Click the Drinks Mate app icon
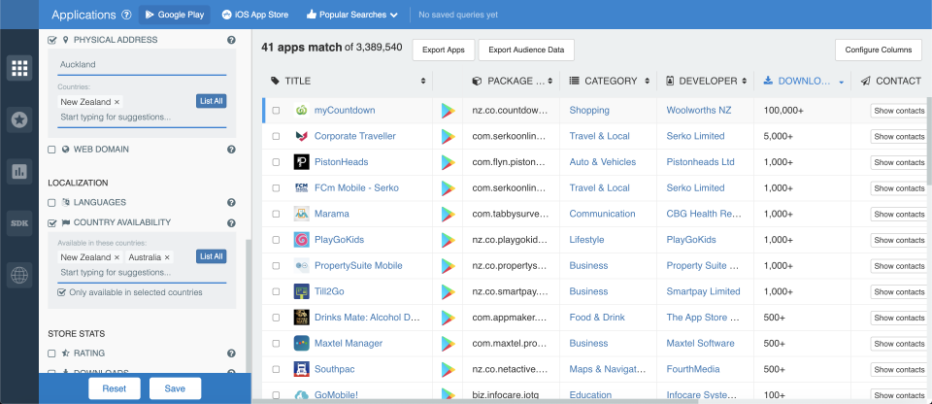The height and width of the screenshot is (404, 932). pyautogui.click(x=301, y=318)
